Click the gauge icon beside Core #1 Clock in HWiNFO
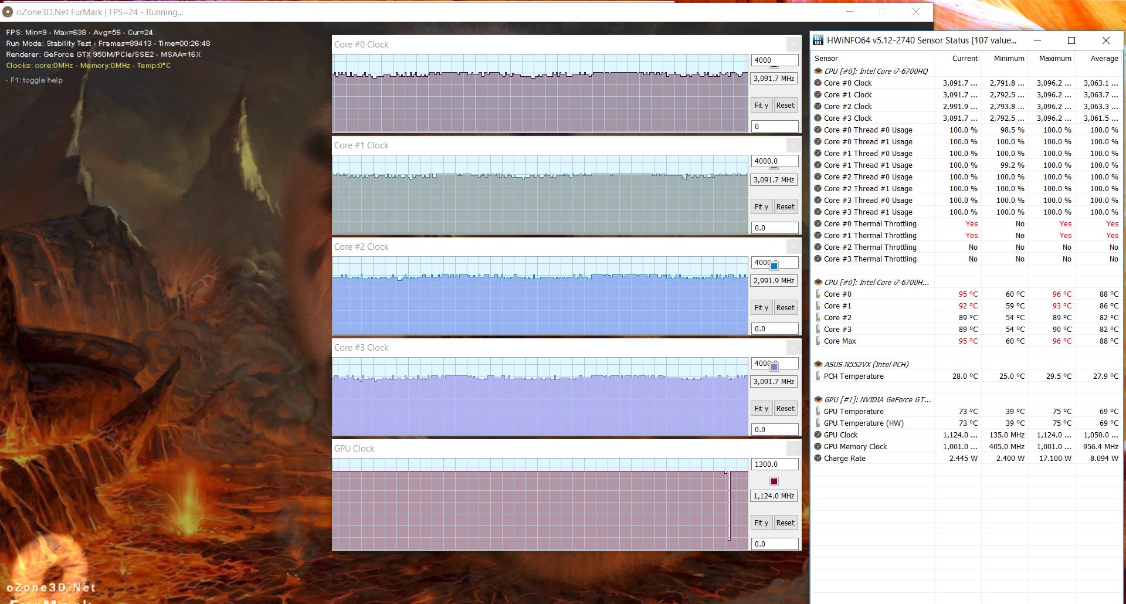The width and height of the screenshot is (1126, 604). pyautogui.click(x=818, y=94)
